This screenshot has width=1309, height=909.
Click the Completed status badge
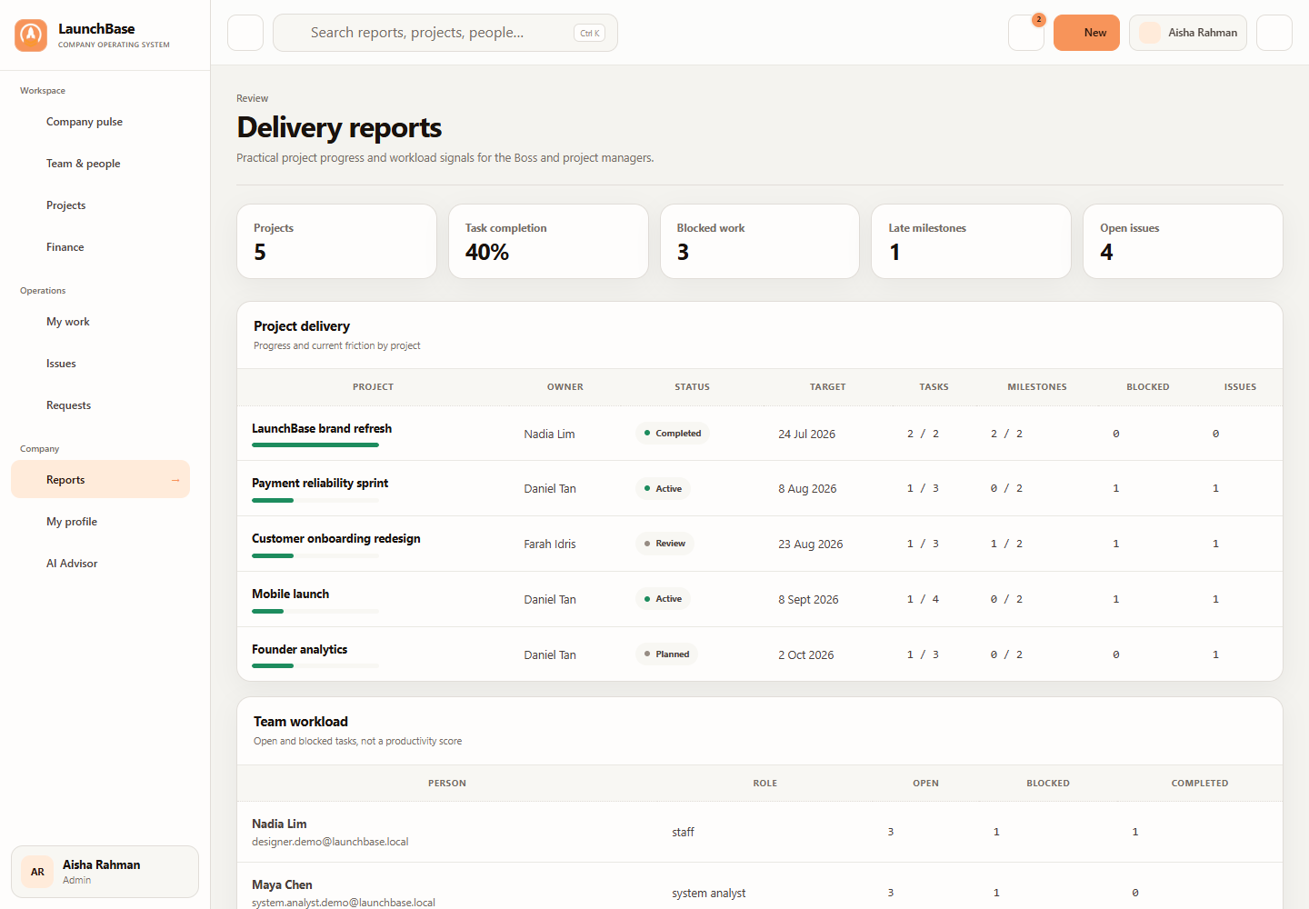click(x=672, y=434)
